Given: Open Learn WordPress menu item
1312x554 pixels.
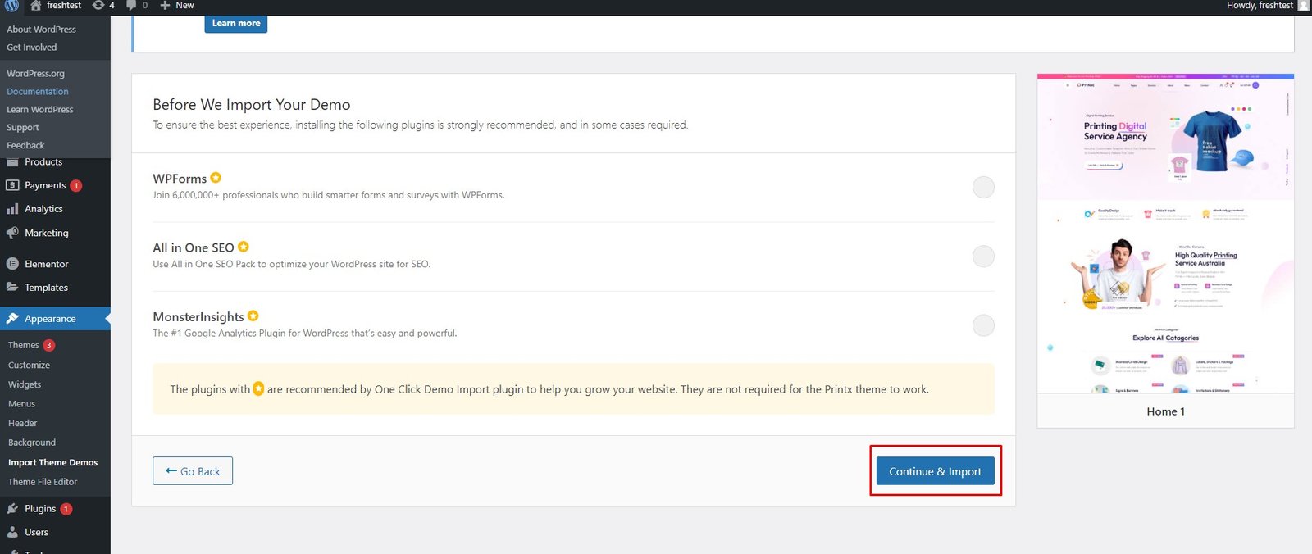Looking at the screenshot, I should pyautogui.click(x=40, y=110).
